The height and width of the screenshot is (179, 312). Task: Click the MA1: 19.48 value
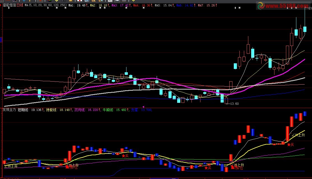click(78, 5)
